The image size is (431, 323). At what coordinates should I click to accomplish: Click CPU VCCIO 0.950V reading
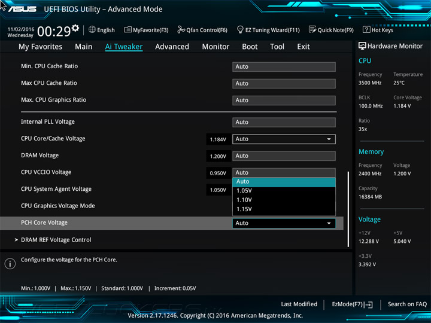(218, 173)
